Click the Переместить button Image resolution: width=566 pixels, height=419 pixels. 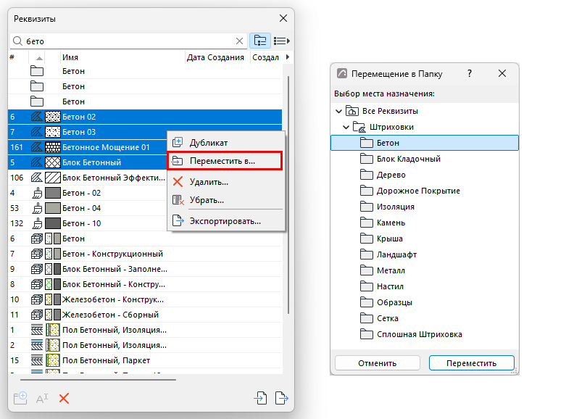point(472,363)
